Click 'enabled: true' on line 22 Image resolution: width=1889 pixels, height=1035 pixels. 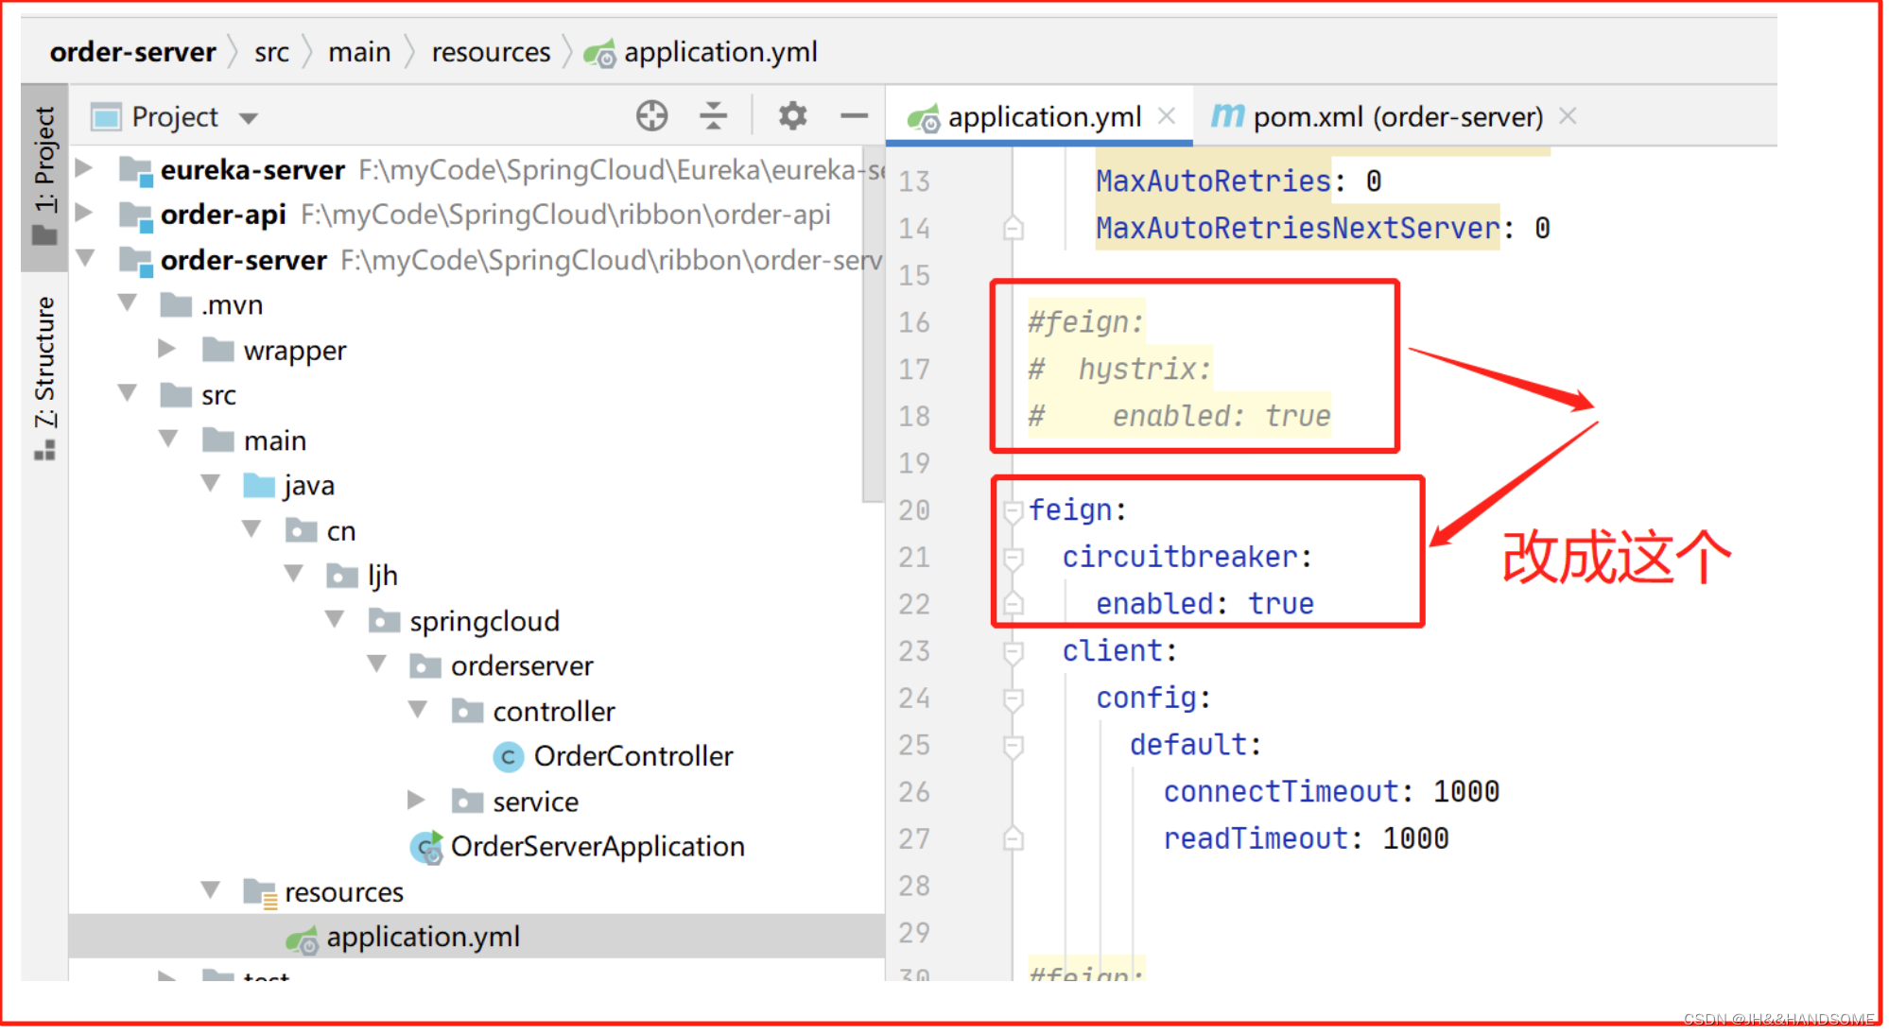[1204, 604]
